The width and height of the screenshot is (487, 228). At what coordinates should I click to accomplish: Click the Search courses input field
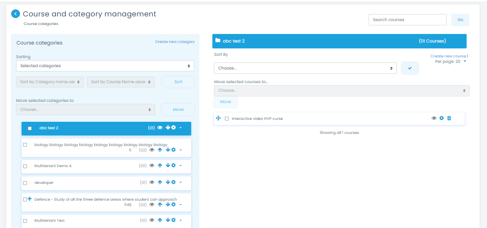pyautogui.click(x=407, y=20)
